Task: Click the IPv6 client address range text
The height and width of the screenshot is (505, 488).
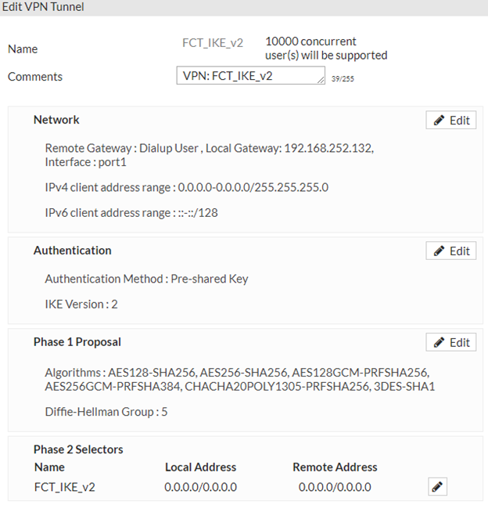Action: (131, 212)
